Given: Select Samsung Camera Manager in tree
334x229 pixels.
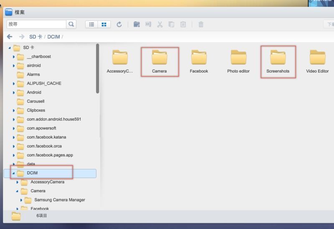Looking at the screenshot, I should coord(60,200).
